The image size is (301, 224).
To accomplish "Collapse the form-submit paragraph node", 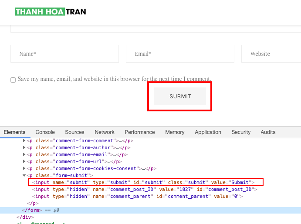I will [x=24, y=175].
